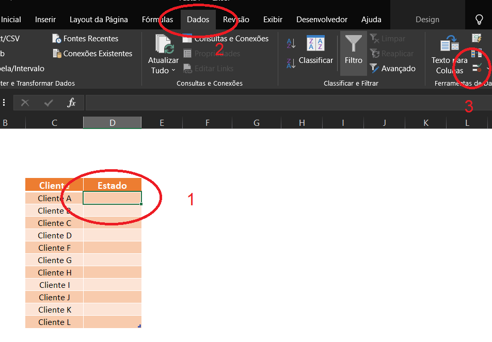Select the cell containing Cliente L

pyautogui.click(x=54, y=322)
